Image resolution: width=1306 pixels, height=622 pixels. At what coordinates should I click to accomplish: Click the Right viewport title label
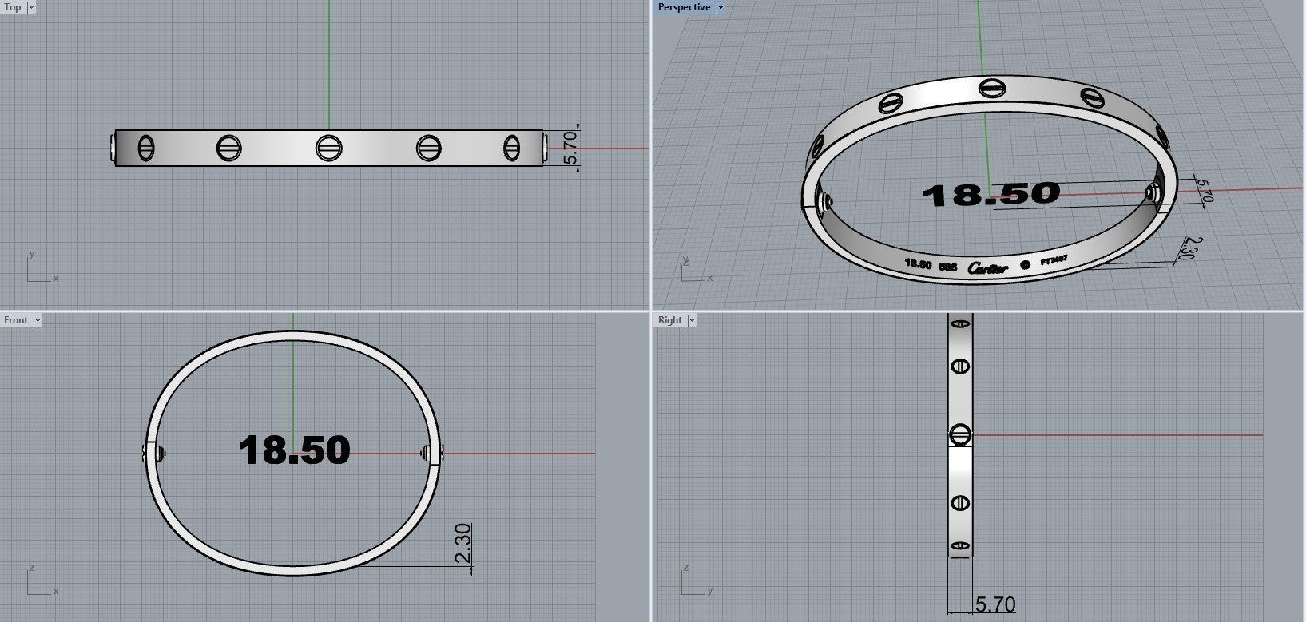coord(669,320)
